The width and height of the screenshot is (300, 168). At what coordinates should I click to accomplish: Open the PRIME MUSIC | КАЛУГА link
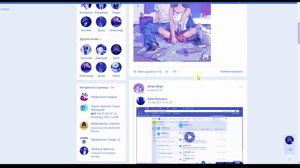coord(105,124)
